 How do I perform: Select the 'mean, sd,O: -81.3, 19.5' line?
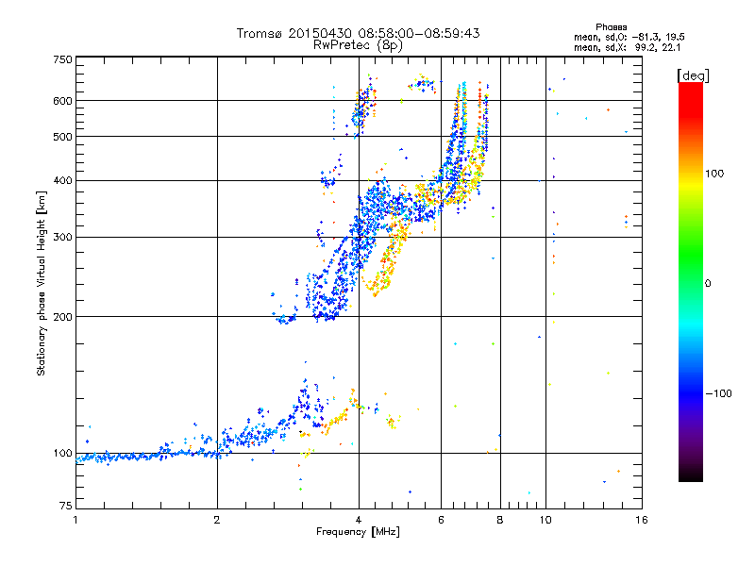(x=629, y=38)
